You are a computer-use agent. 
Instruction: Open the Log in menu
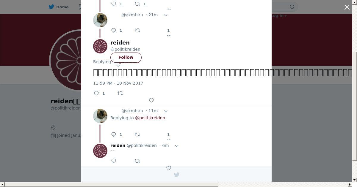279,16
